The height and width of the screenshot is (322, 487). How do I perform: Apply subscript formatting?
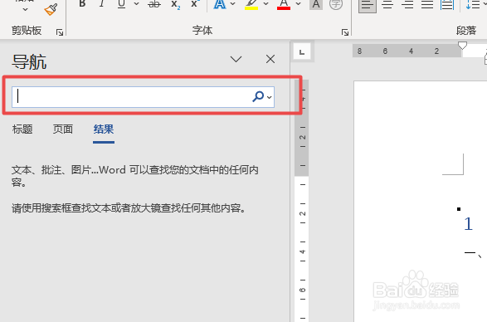click(x=176, y=4)
